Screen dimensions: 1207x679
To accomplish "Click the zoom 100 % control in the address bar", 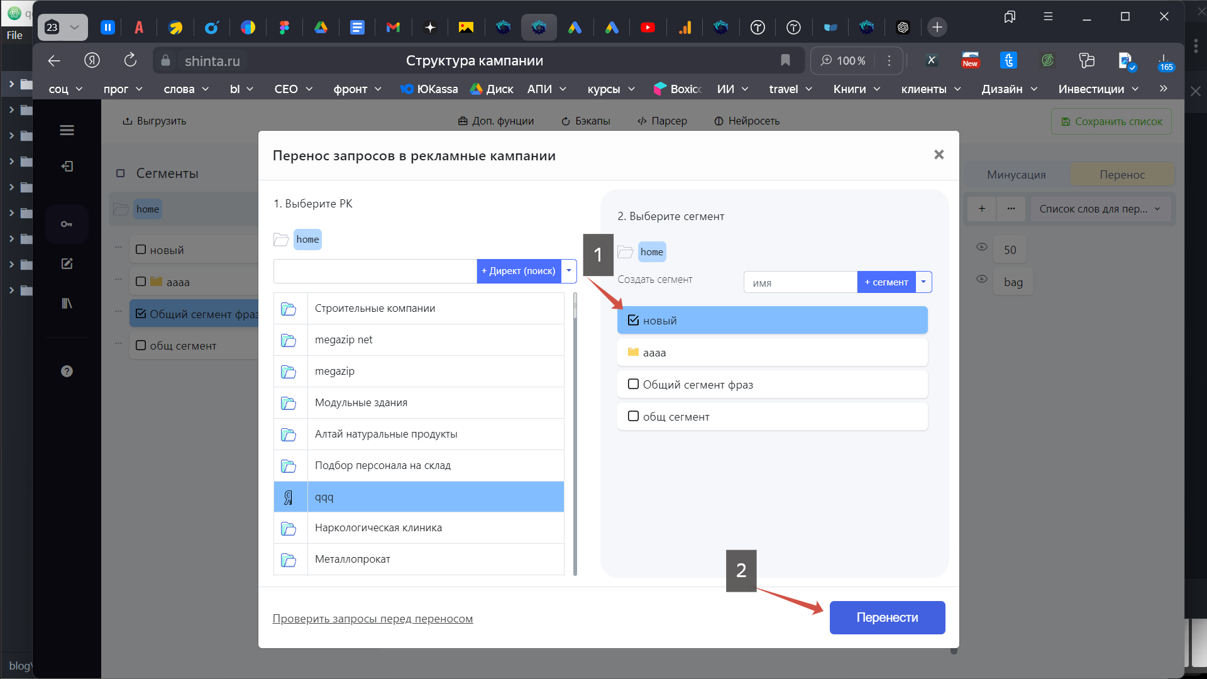I will click(844, 60).
